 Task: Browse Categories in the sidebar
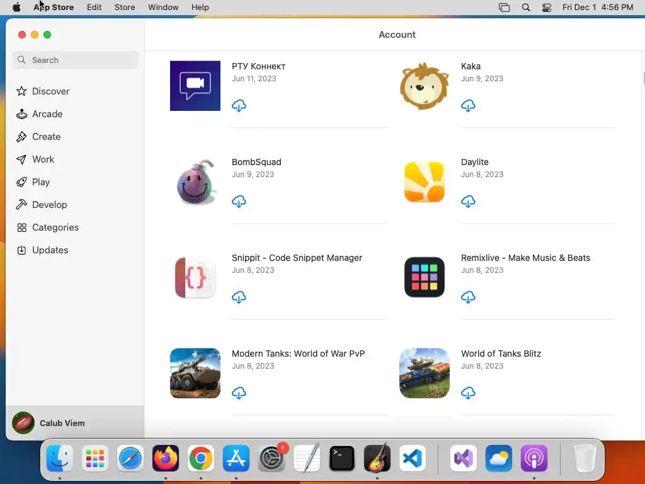pyautogui.click(x=75, y=227)
